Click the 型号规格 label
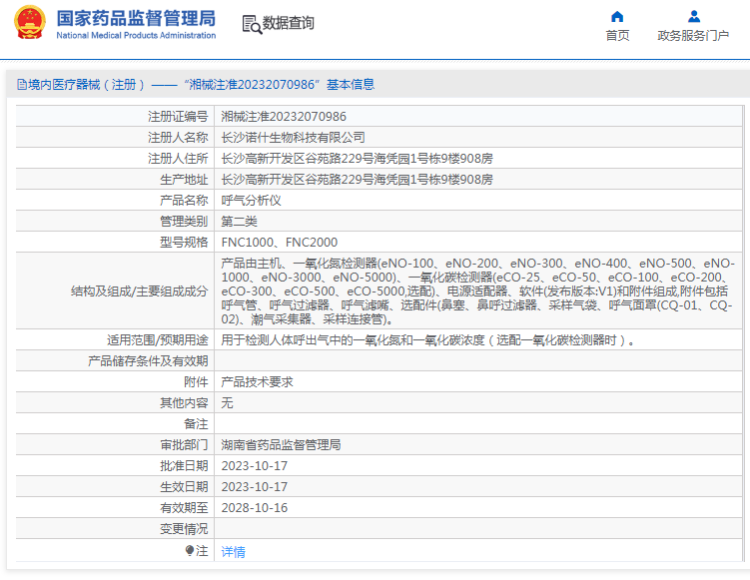Screen dimensions: 750x580 coord(184,243)
